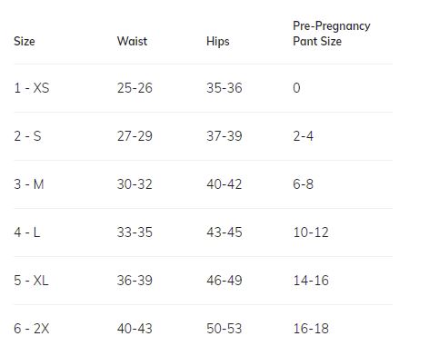
Task: Select the 4 - L size row
Action: pos(204,232)
